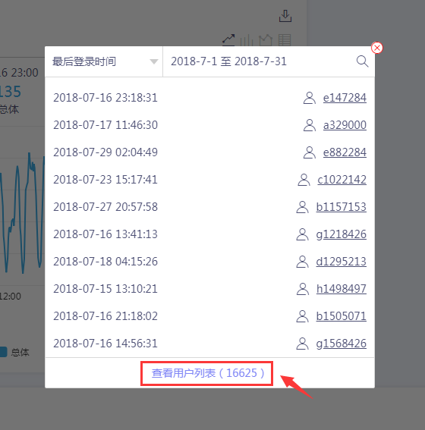Viewport: 425px width, 430px height.
Task: Switch to line chart view icon
Action: coord(228,39)
